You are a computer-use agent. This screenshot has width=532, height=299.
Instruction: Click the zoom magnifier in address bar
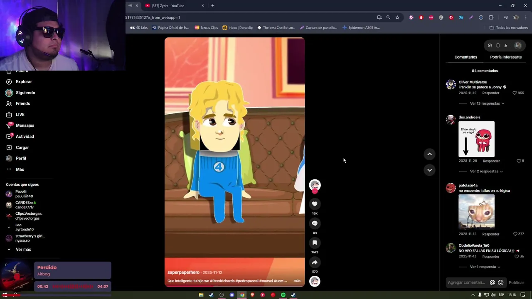(388, 17)
